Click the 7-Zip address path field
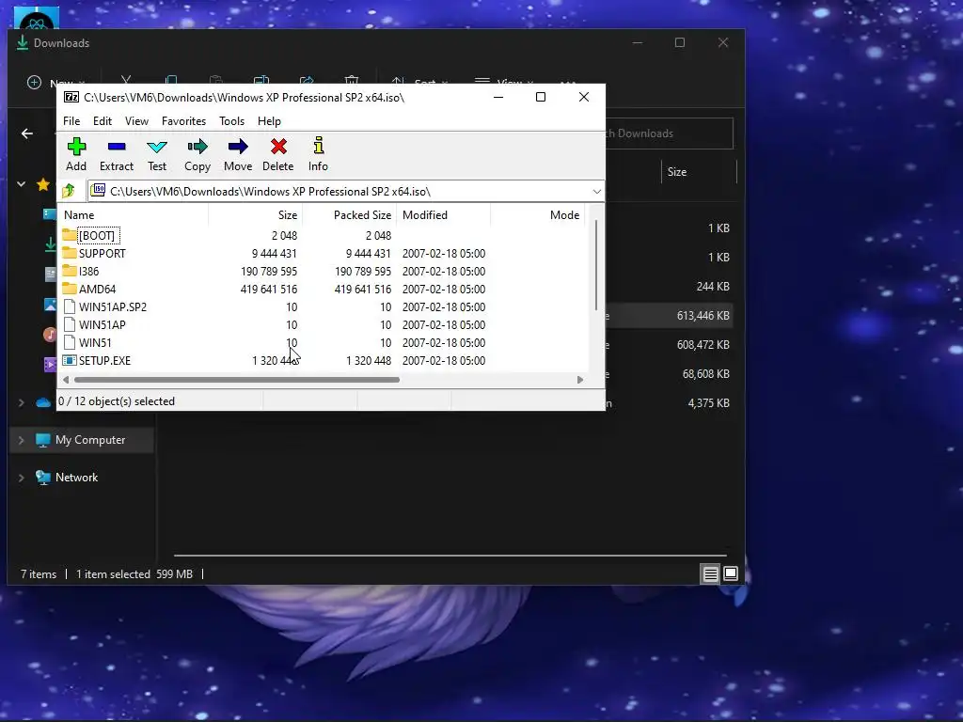The image size is (963, 722). coord(346,192)
